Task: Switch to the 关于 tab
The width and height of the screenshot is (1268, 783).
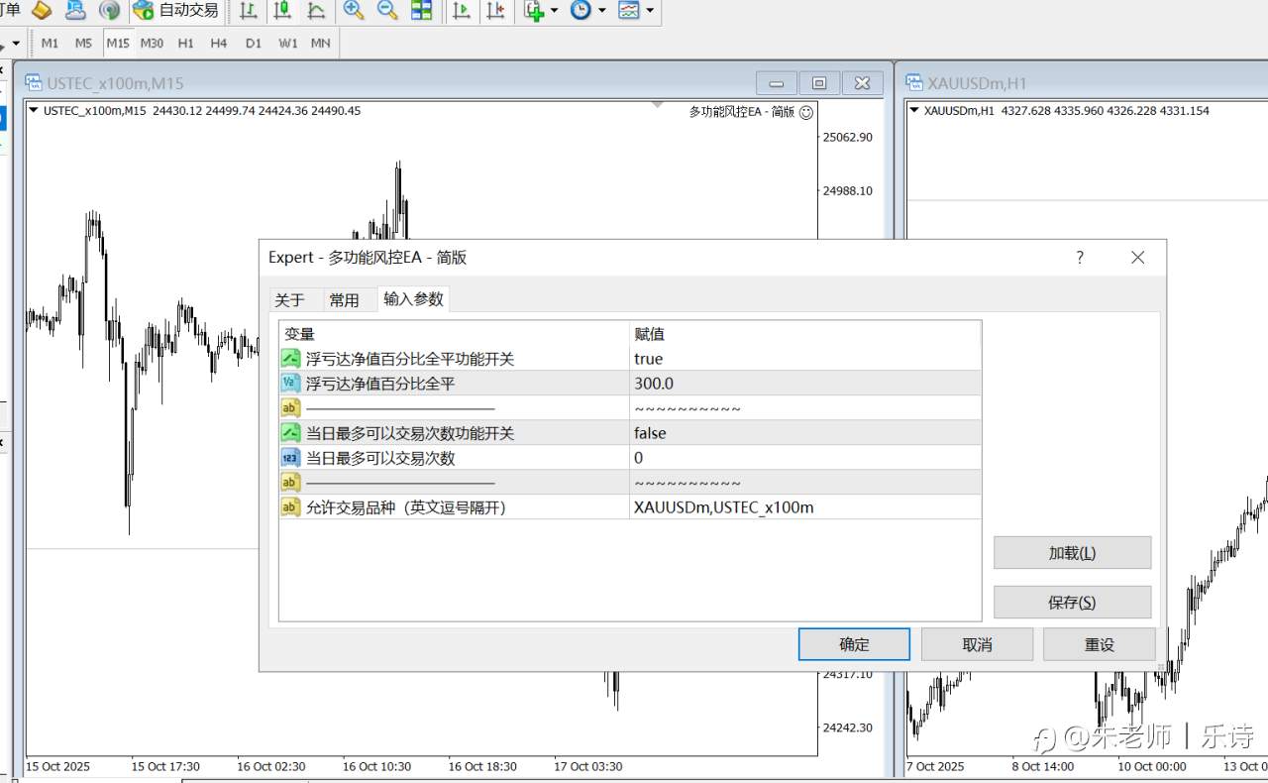Action: click(289, 300)
